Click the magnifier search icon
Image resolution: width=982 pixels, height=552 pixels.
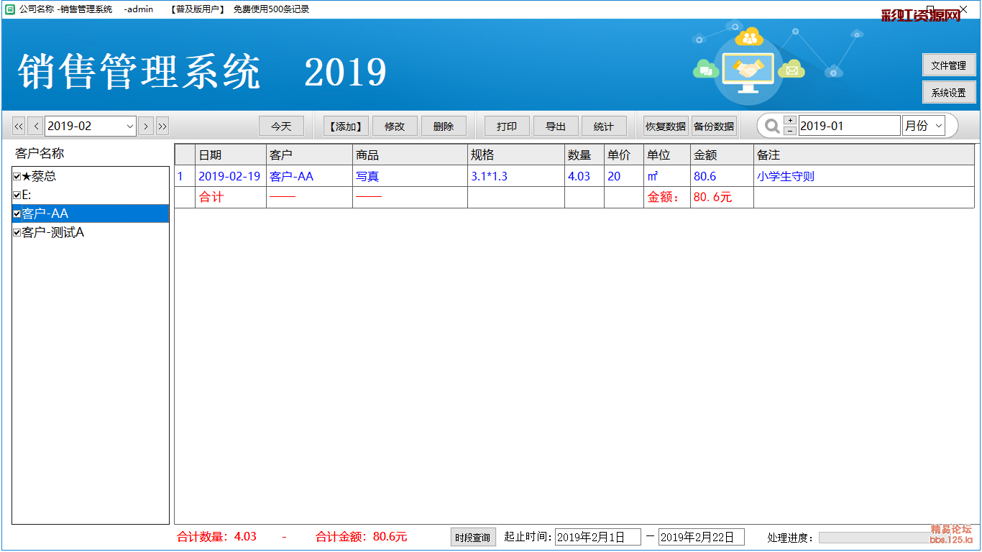[x=772, y=126]
